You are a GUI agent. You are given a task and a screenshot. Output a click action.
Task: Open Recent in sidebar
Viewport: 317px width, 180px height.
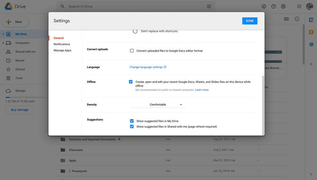click(20, 60)
